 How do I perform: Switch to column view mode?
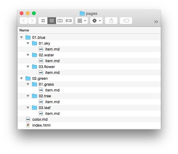pos(60,21)
